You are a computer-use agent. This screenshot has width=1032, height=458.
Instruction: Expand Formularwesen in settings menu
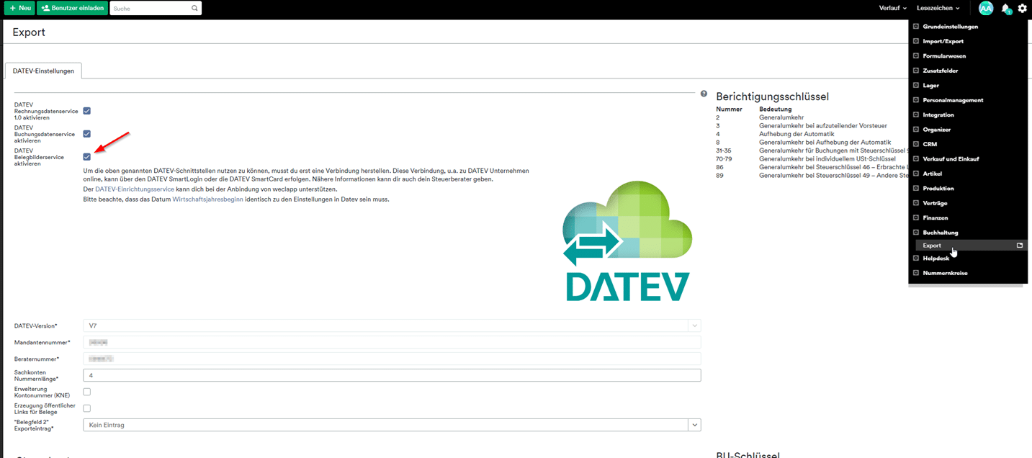coord(944,55)
